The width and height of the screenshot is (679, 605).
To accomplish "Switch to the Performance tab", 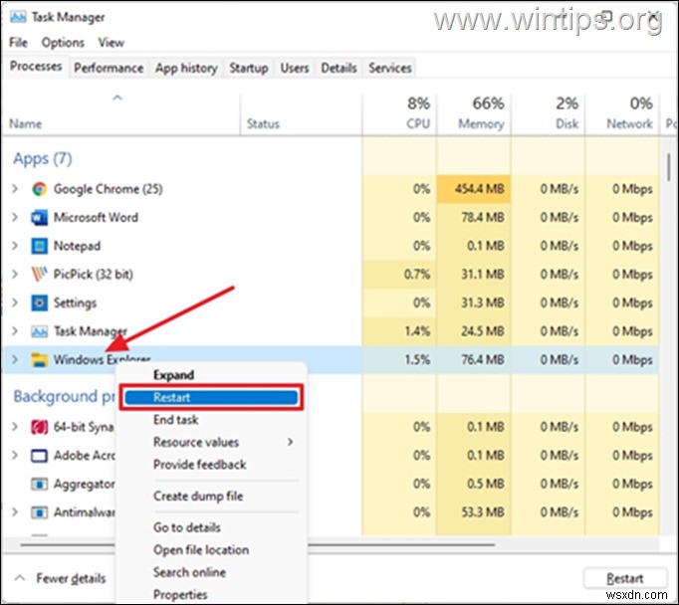I will 109,68.
